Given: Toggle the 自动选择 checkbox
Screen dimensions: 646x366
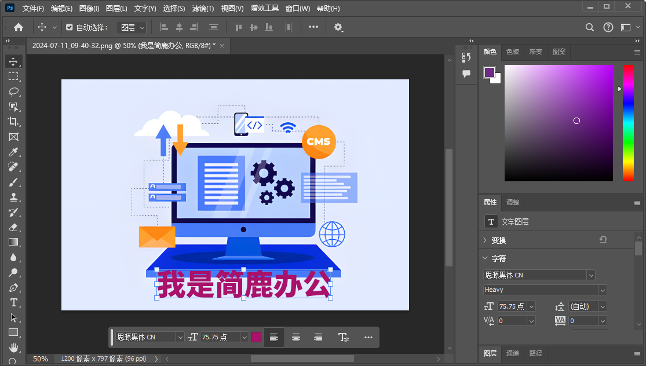Looking at the screenshot, I should click(70, 27).
